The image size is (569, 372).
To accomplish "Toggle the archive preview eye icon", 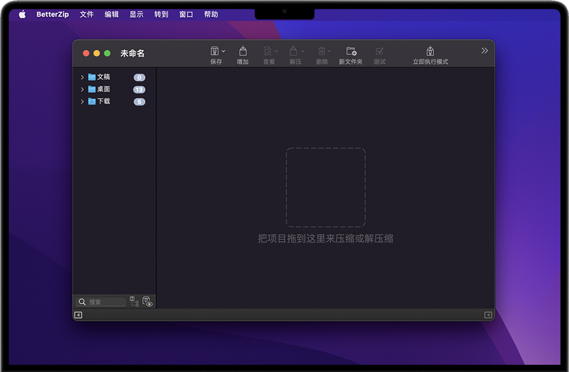I will [147, 302].
